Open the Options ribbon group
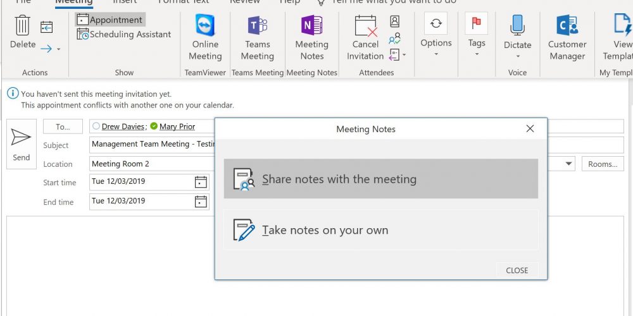Viewport: 633px width, 316px height. click(436, 35)
